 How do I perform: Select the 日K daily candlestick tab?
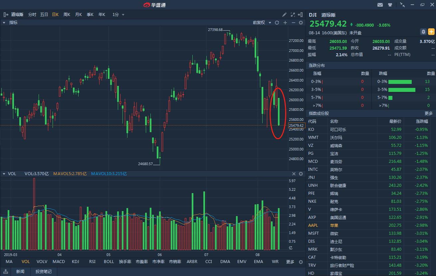click(55, 15)
